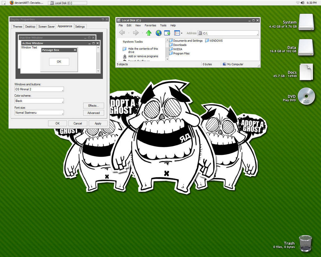Screen dimensions: 321x257
Task: Click the Folders pane toolbar icon
Action: [167, 33]
